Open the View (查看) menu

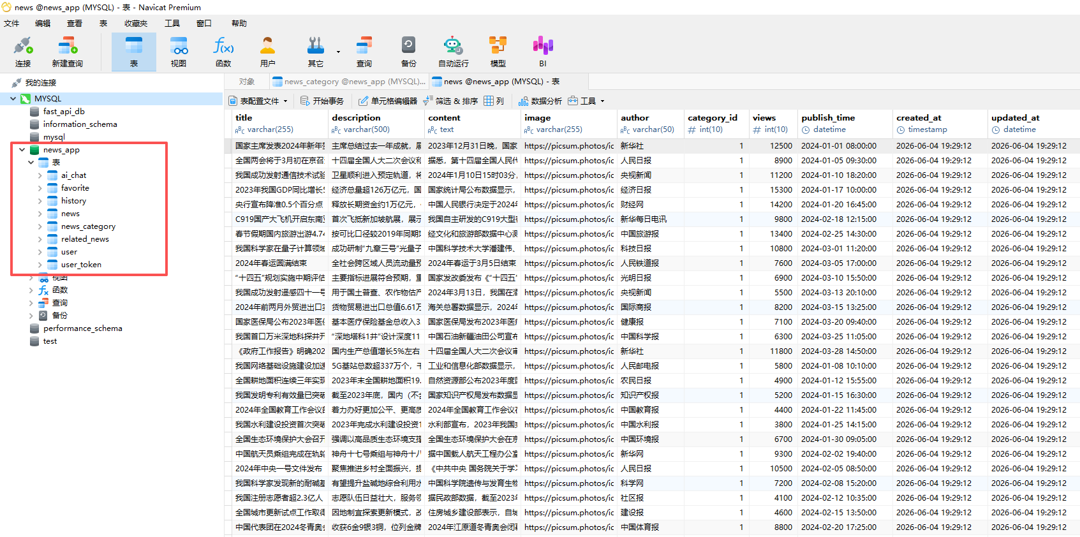(x=75, y=24)
